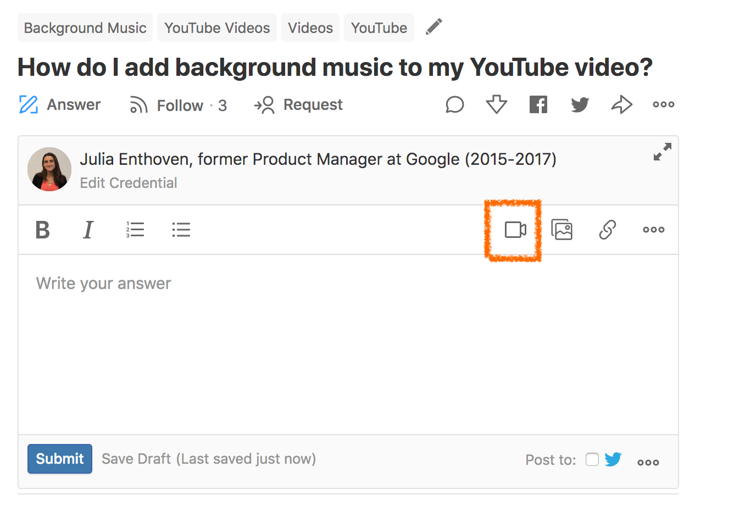
Task: Insert a bulleted list
Action: (x=181, y=230)
